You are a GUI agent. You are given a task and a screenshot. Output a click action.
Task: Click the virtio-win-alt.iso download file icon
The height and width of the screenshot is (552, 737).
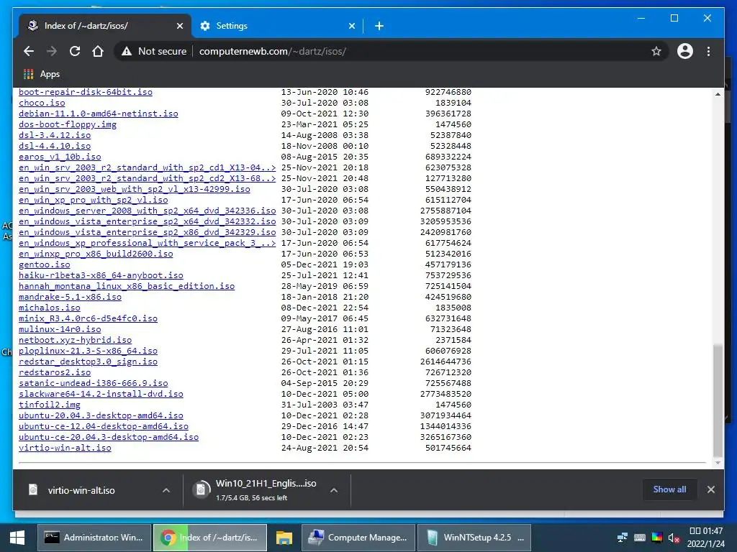point(33,490)
